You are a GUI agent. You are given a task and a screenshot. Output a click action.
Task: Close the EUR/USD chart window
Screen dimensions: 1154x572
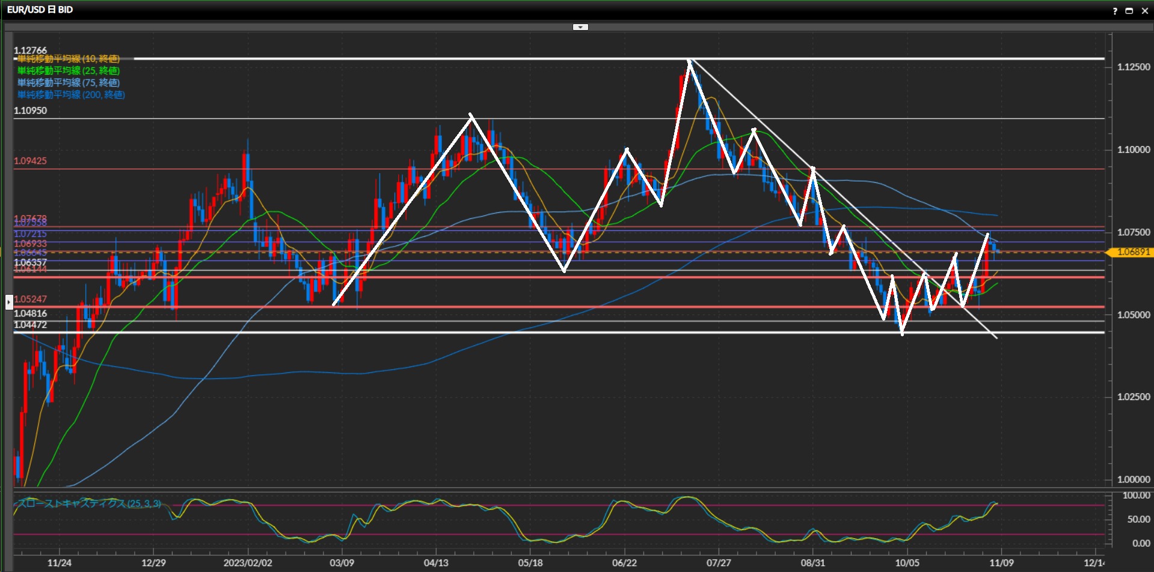(x=1144, y=11)
